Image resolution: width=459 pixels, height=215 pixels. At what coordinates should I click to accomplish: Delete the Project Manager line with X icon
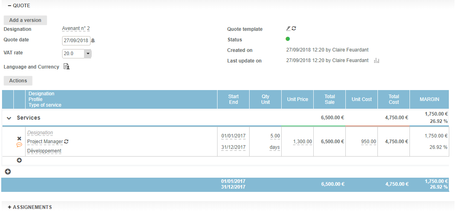(x=19, y=138)
